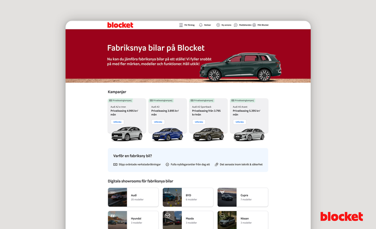Open the Mazda showroom thumbnail
The width and height of the screenshot is (376, 229).
tap(172, 220)
